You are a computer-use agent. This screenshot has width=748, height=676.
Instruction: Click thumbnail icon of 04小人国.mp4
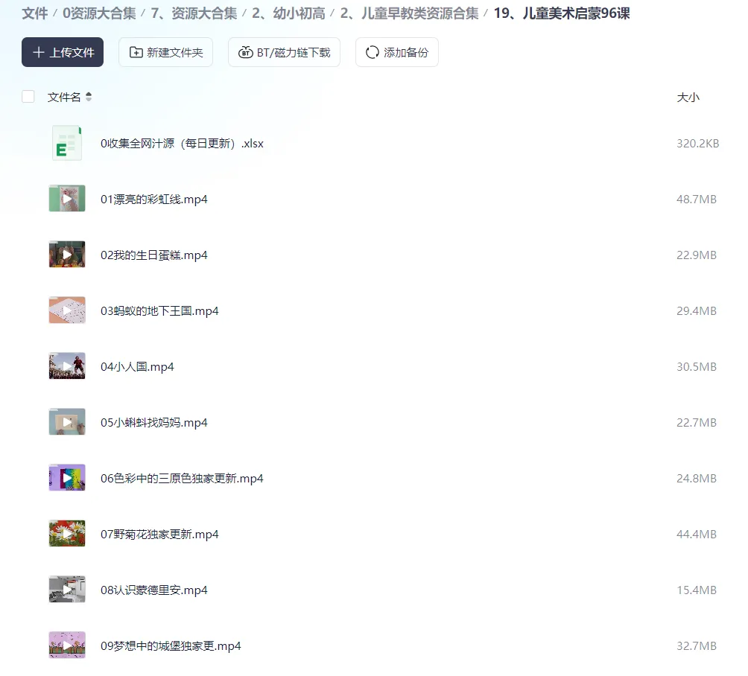[x=67, y=366]
